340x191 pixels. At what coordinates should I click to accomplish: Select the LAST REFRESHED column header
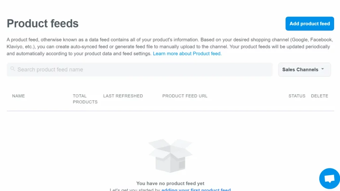123,96
